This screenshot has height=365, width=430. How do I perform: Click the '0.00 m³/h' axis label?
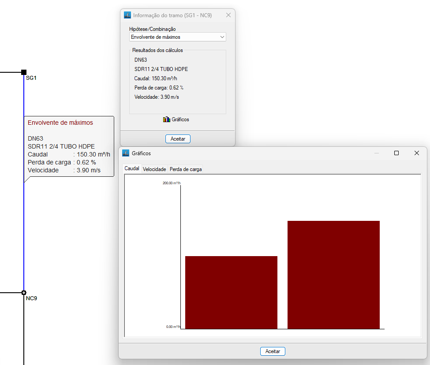pos(173,327)
